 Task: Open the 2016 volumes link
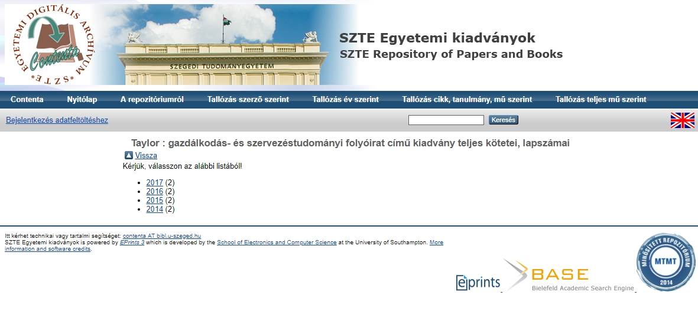tap(154, 192)
